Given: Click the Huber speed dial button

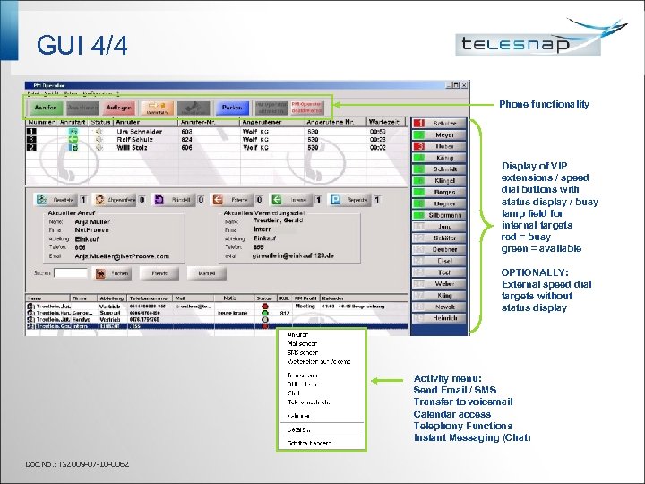Looking at the screenshot, I should pos(439,146).
